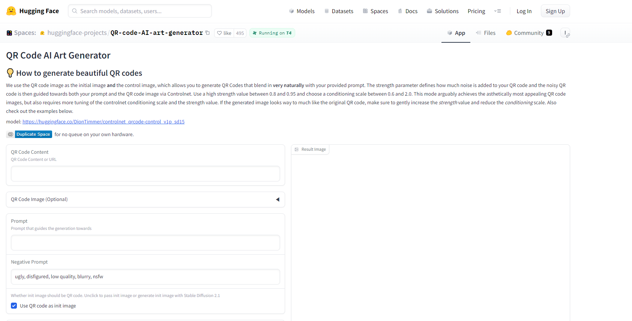
Task: Open the three-dot space options menu
Action: tap(565, 33)
